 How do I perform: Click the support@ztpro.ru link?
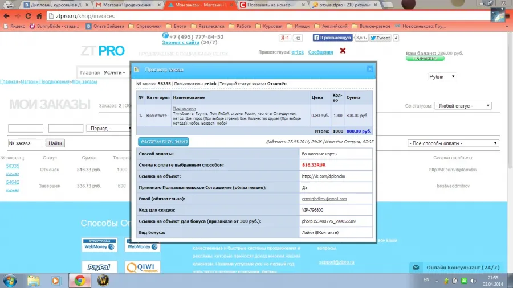336,262
